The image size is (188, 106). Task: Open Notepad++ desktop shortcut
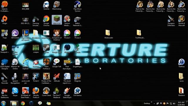point(5,49)
